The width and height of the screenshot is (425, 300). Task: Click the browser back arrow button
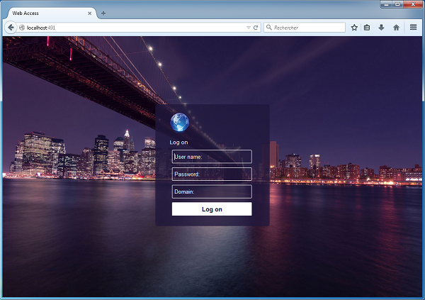click(x=11, y=28)
